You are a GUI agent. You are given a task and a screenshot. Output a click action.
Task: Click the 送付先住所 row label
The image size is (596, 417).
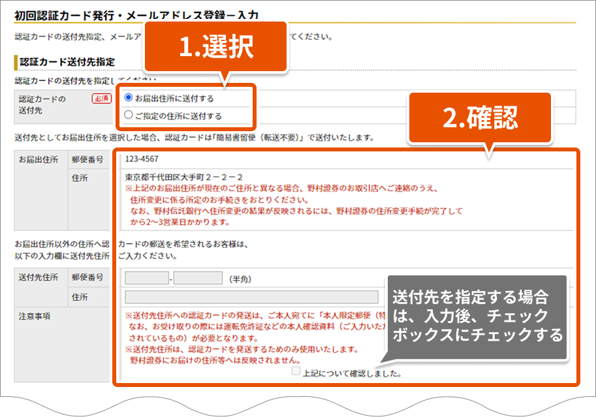click(39, 279)
